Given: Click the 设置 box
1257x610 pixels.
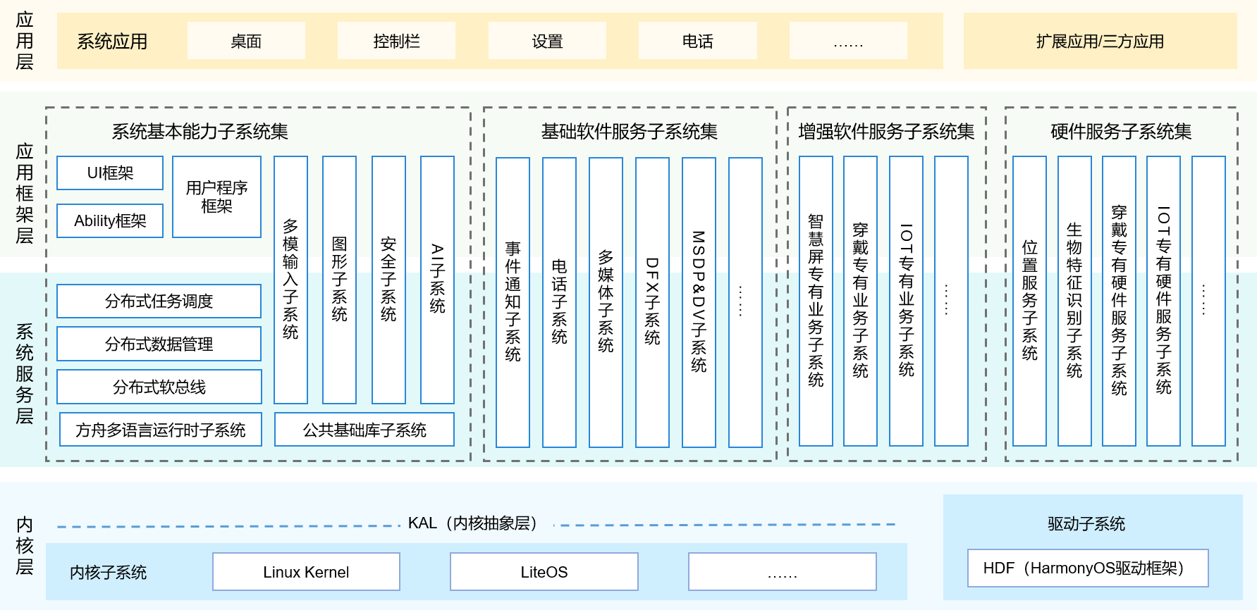Looking at the screenshot, I should [547, 41].
